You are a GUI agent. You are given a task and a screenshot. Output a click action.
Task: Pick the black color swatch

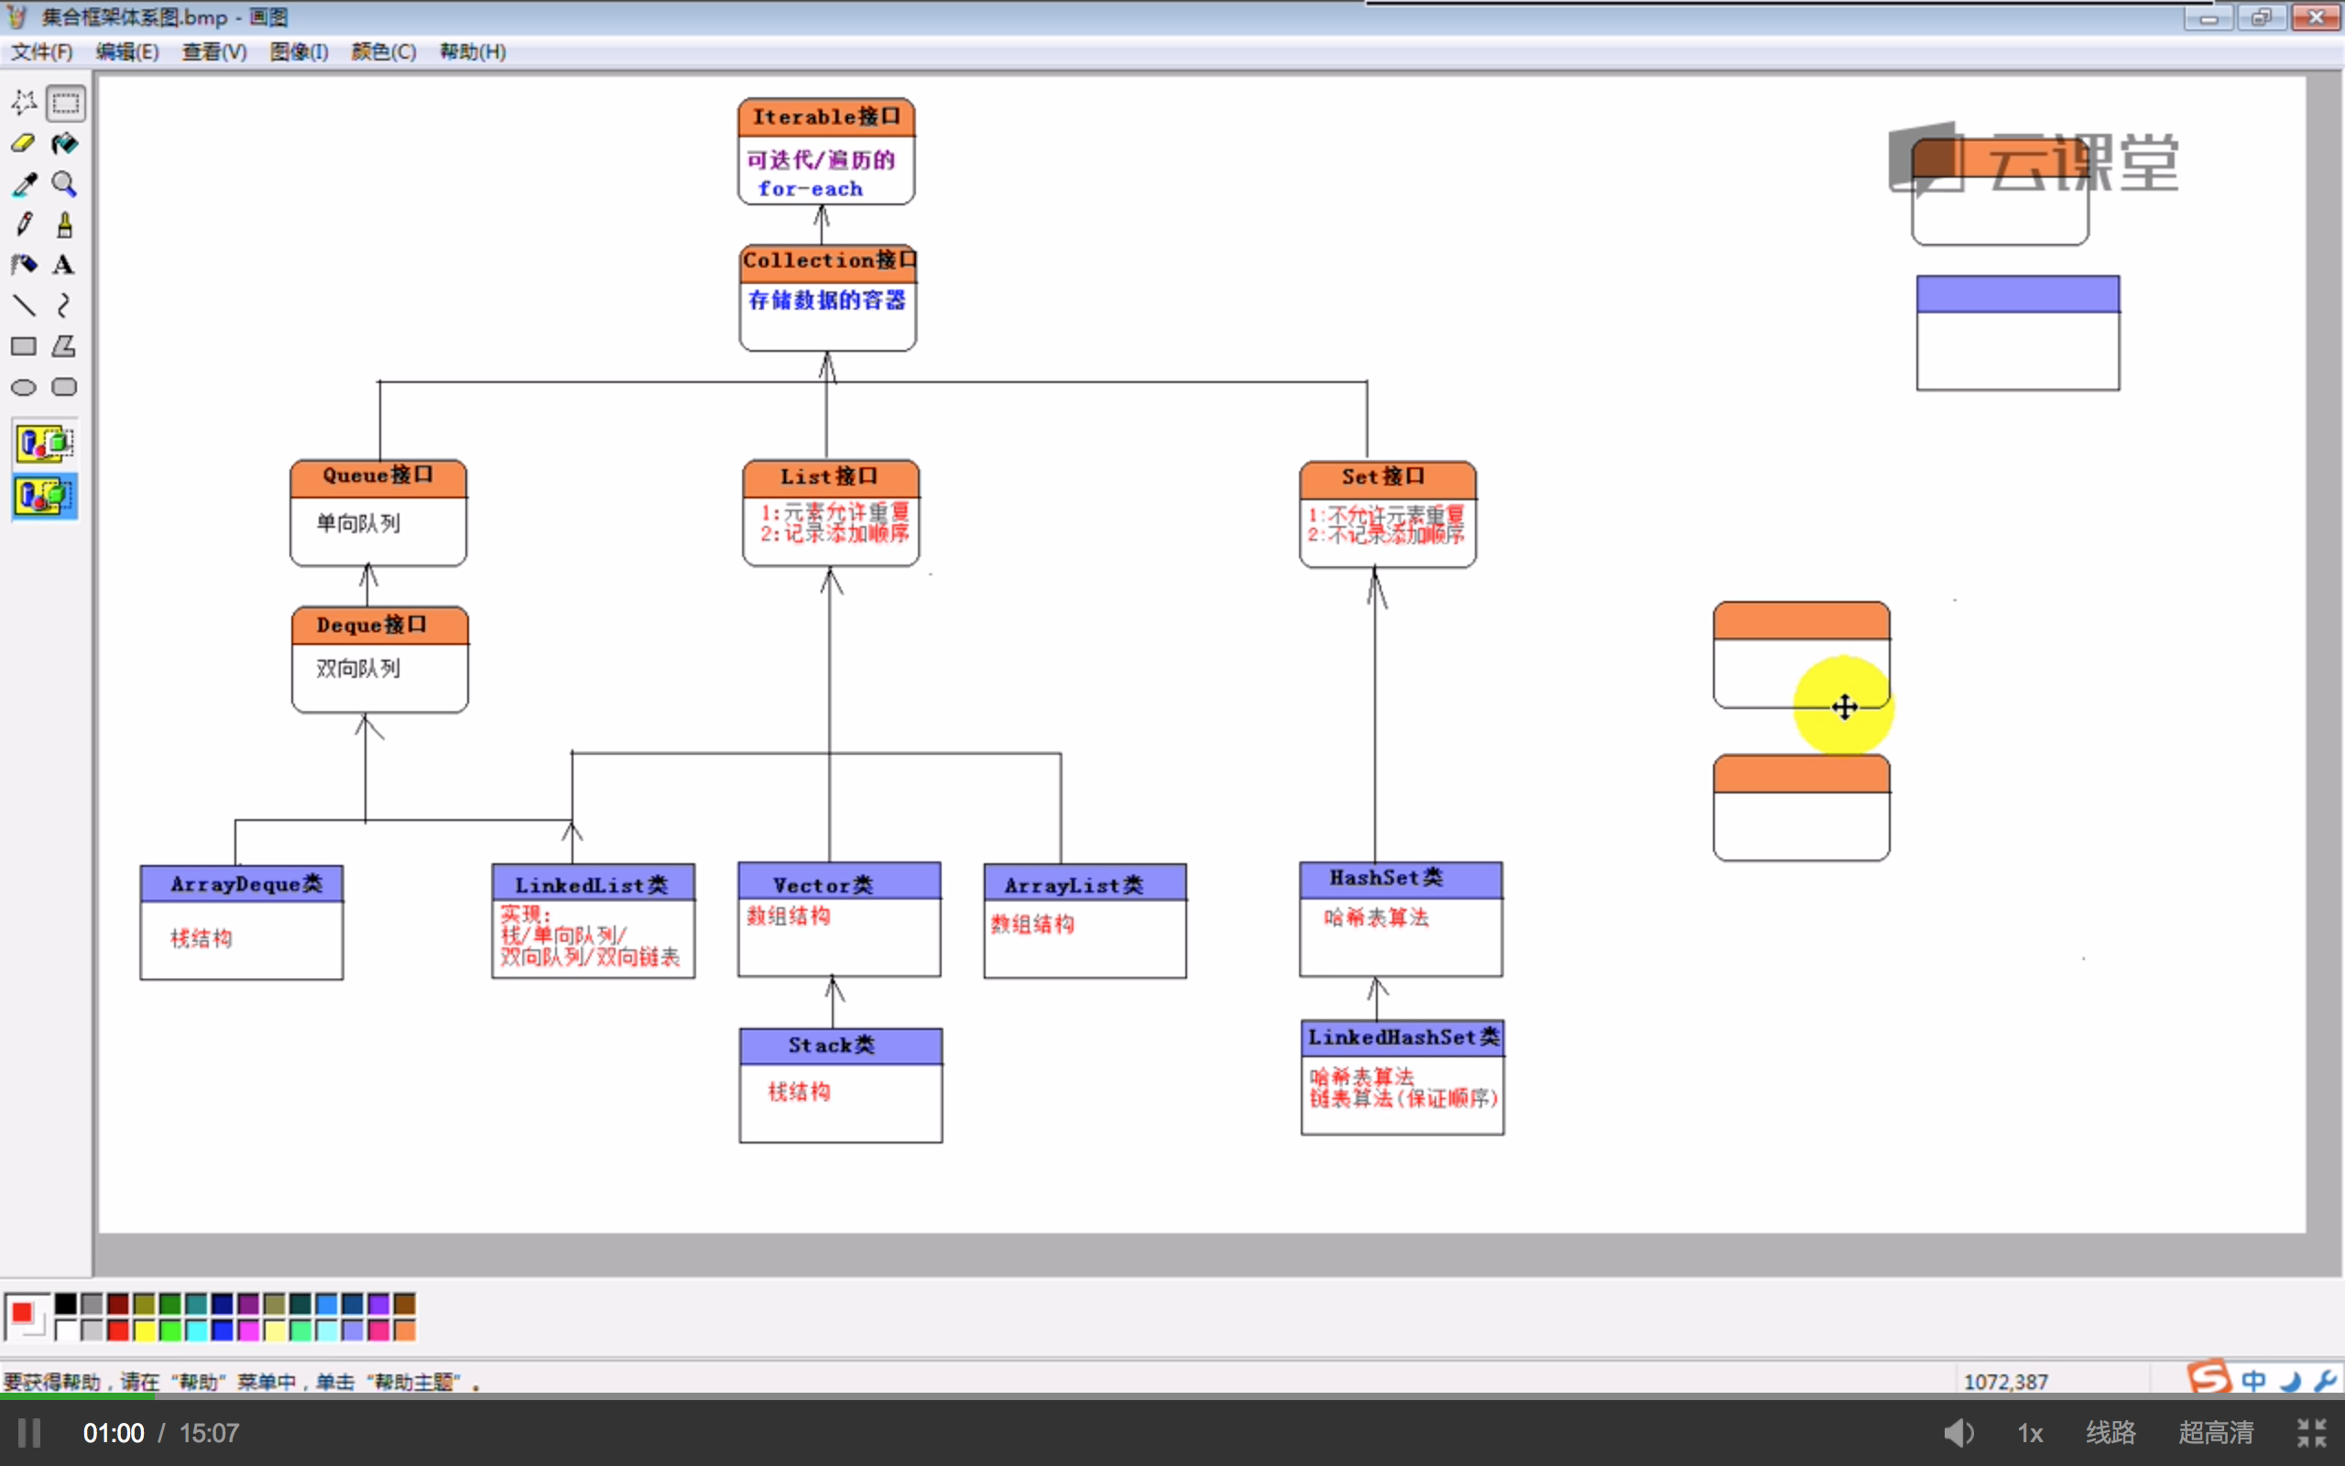click(66, 1304)
